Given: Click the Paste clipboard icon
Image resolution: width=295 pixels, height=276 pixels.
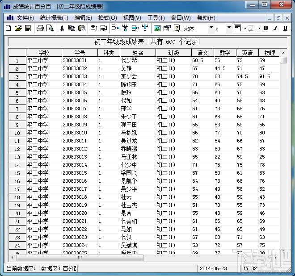Looking at the screenshot, I should [82, 28].
